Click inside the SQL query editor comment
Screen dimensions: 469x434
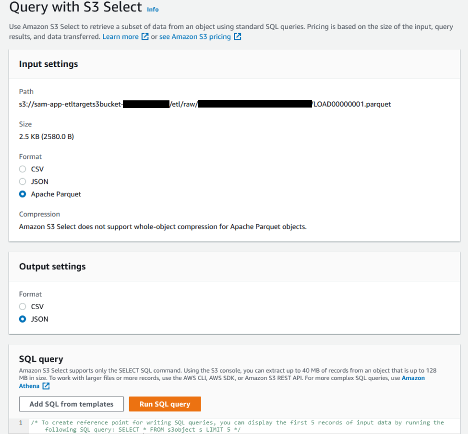(x=238, y=426)
